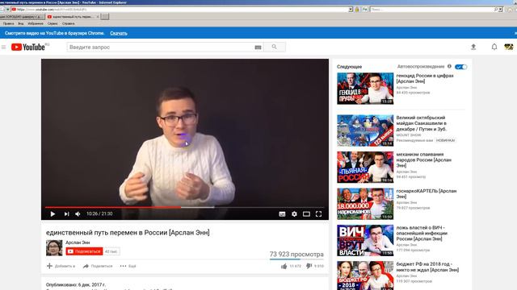The image size is (517, 290).
Task: Click the 'Опубликовано: 6 дек. 2017 г.' date
Action: [76, 284]
